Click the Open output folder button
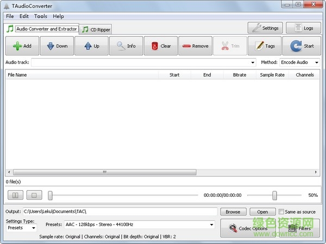 [x=262, y=212]
